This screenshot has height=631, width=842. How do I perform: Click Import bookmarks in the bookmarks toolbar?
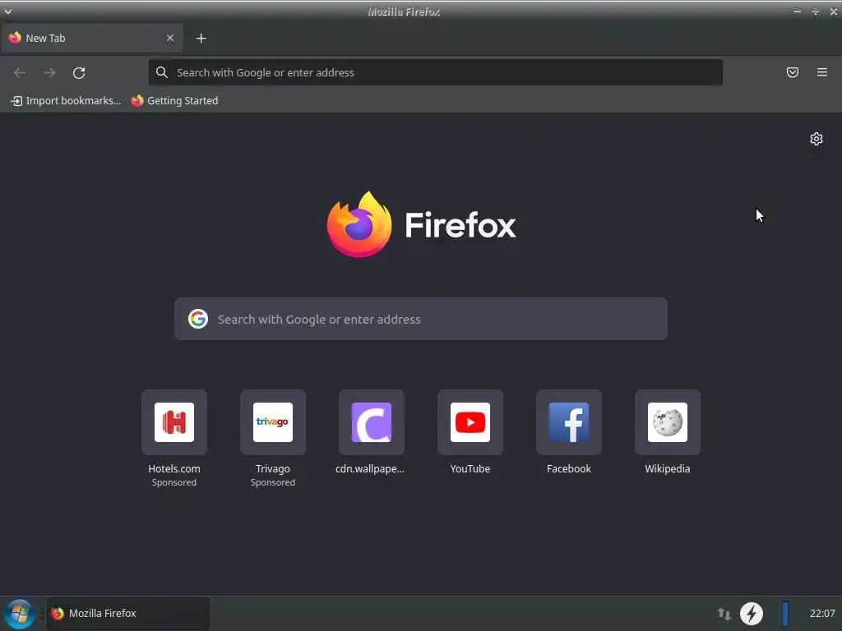pyautogui.click(x=66, y=101)
